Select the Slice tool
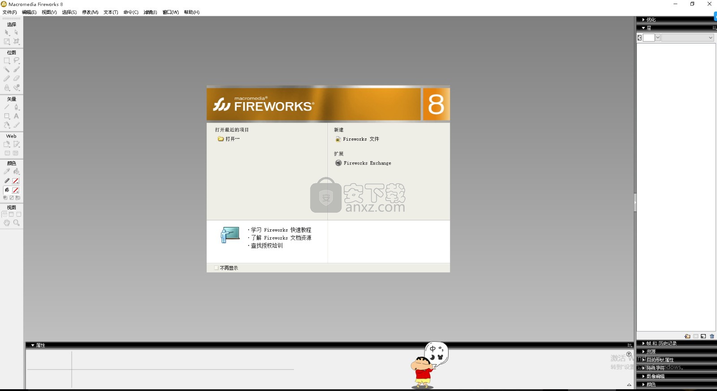 click(16, 144)
